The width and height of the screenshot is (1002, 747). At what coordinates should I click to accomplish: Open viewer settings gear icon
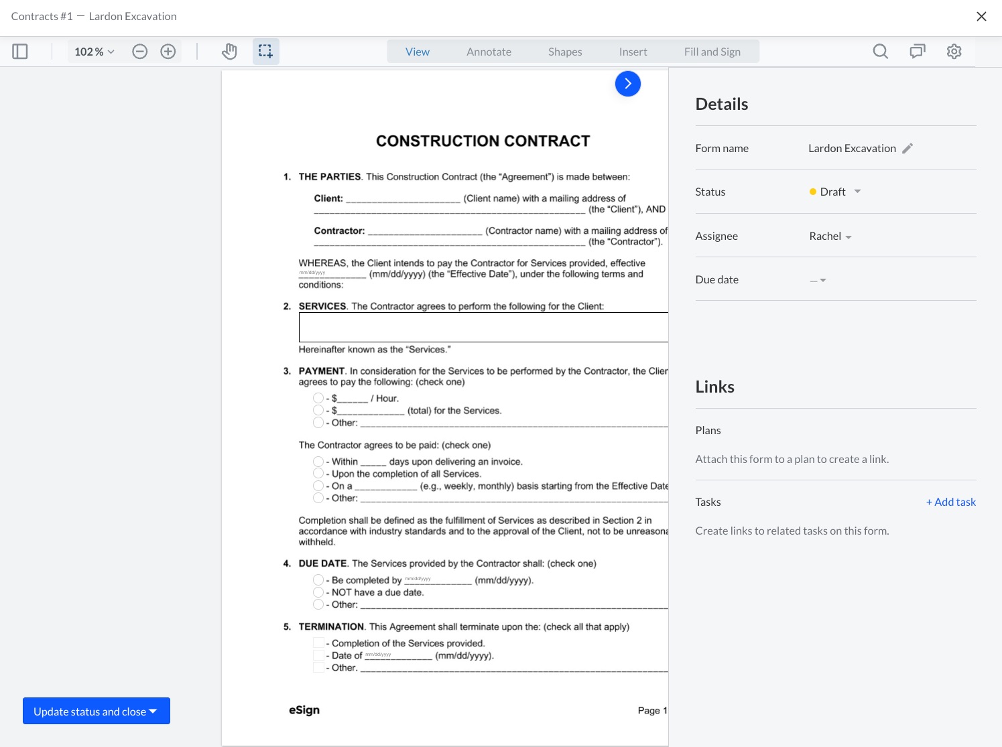point(954,52)
